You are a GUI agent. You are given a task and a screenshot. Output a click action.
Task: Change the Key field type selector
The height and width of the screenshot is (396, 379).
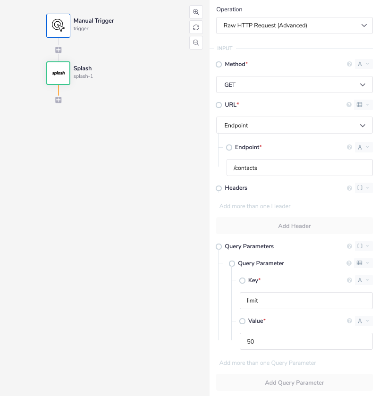(x=363, y=280)
